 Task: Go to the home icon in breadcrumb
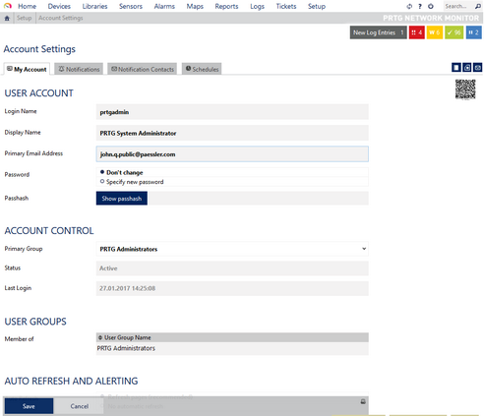(x=7, y=18)
